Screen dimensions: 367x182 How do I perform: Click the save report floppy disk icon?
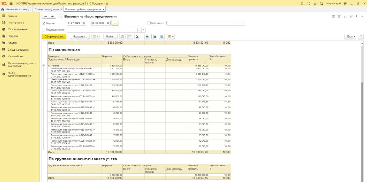click(x=162, y=36)
